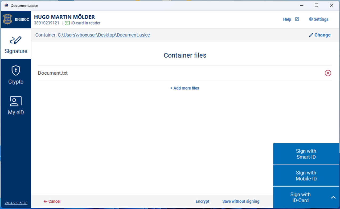340x209 pixels.
Task: Sign with Mobile-ID
Action: (x=306, y=176)
